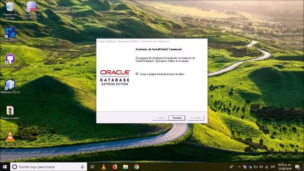Click the Cancelar button in the installer
304x171 pixels.
[x=196, y=118]
